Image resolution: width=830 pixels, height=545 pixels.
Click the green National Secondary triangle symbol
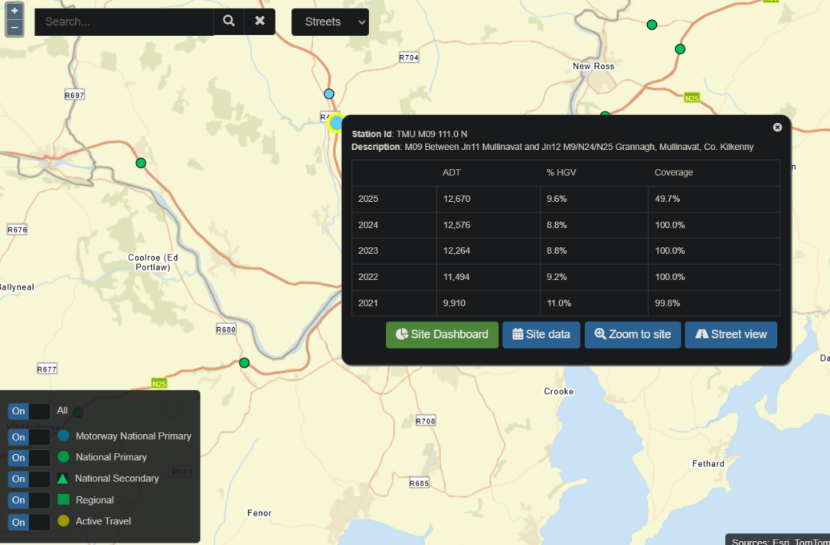click(63, 478)
